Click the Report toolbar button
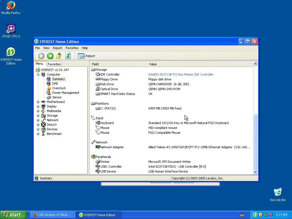292x219 pixels. [x=86, y=56]
